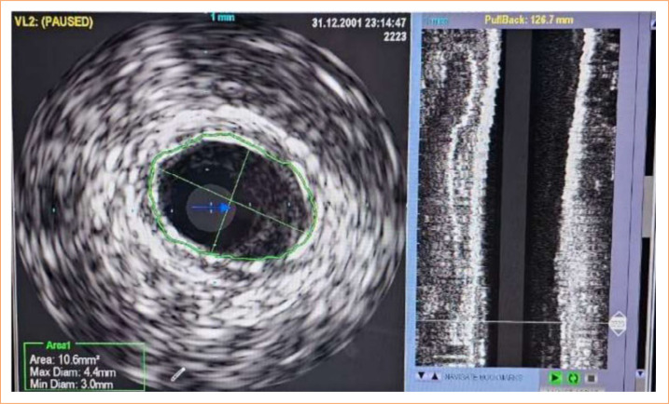Click the 1 mm scale label above cross-section
669x404 pixels.
223,17
